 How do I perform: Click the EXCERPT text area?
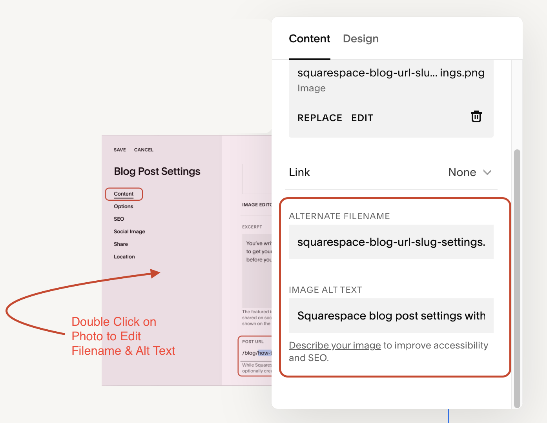tap(257, 271)
